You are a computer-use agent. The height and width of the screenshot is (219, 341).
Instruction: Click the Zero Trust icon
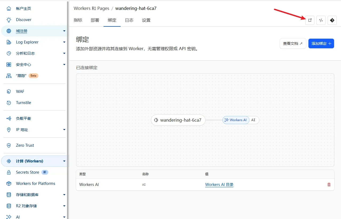9,145
